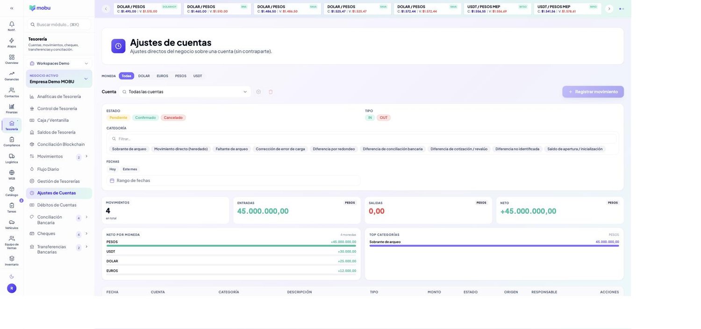The height and width of the screenshot is (329, 701).
Task: Filter dates by Hoy
Action: tap(113, 169)
